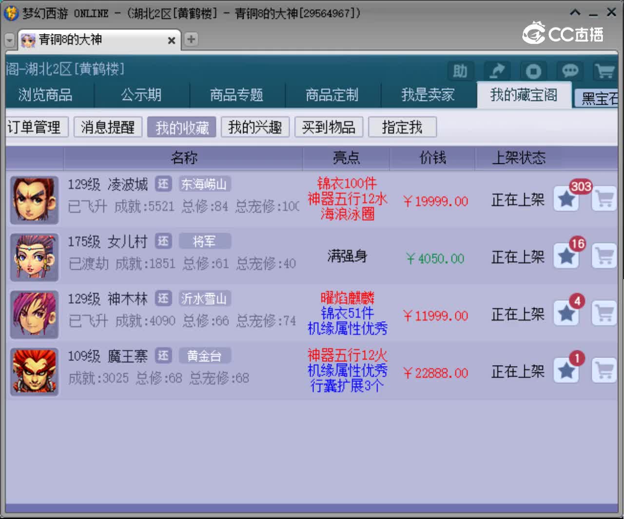624x519 pixels.
Task: Switch to 浏览商品 tab
Action: [45, 95]
